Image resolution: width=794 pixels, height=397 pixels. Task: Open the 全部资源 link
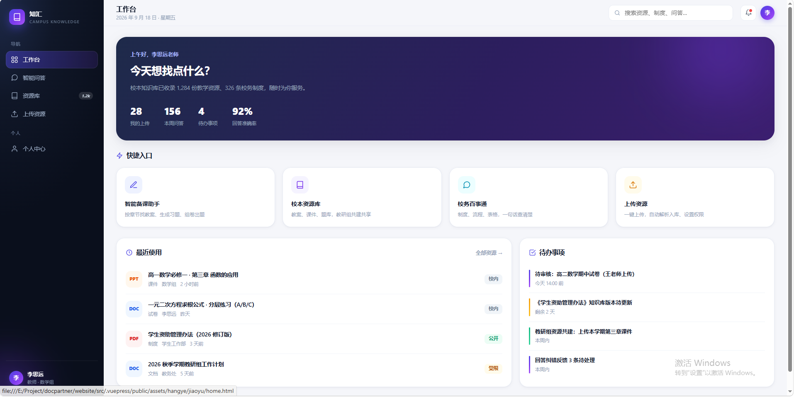click(x=489, y=253)
